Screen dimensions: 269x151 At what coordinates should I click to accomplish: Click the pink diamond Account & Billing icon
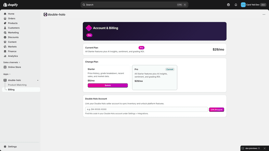tap(89, 28)
